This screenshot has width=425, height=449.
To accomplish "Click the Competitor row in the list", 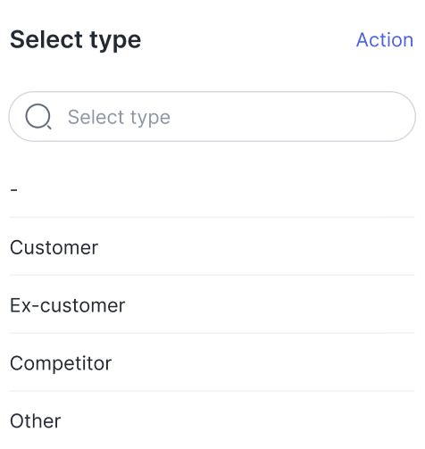I will [212, 362].
